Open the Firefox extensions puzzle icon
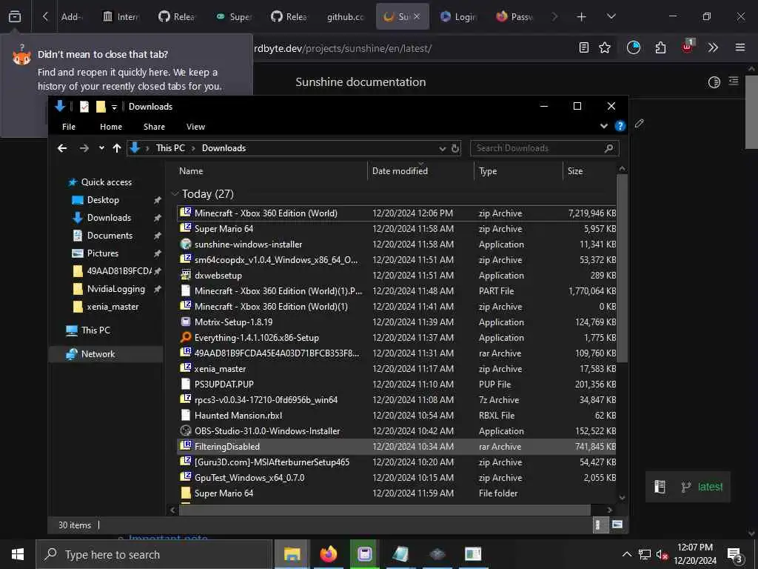The image size is (758, 569). [x=660, y=47]
